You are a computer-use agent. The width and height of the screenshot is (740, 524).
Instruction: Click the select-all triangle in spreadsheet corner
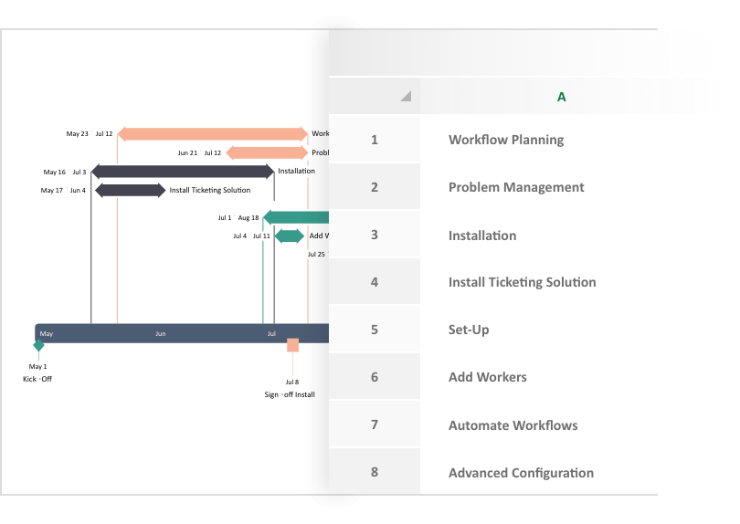tap(405, 96)
